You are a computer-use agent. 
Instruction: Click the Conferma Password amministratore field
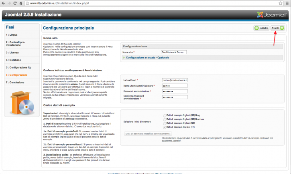pos(175,97)
